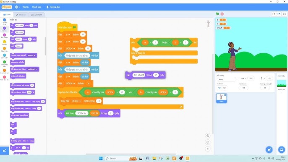Screen dimensions: 288x162
Task: Select the Điều khiển blocks category
Action: [x=4, y=50]
